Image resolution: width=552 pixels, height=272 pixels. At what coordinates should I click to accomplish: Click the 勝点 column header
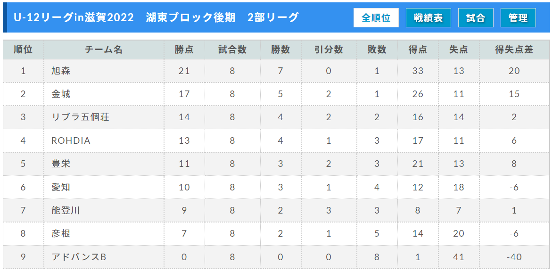(184, 50)
